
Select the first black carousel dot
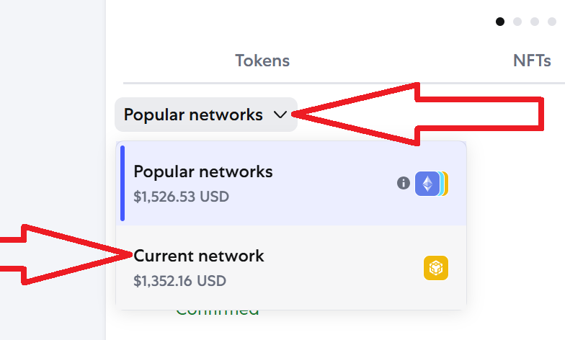500,22
